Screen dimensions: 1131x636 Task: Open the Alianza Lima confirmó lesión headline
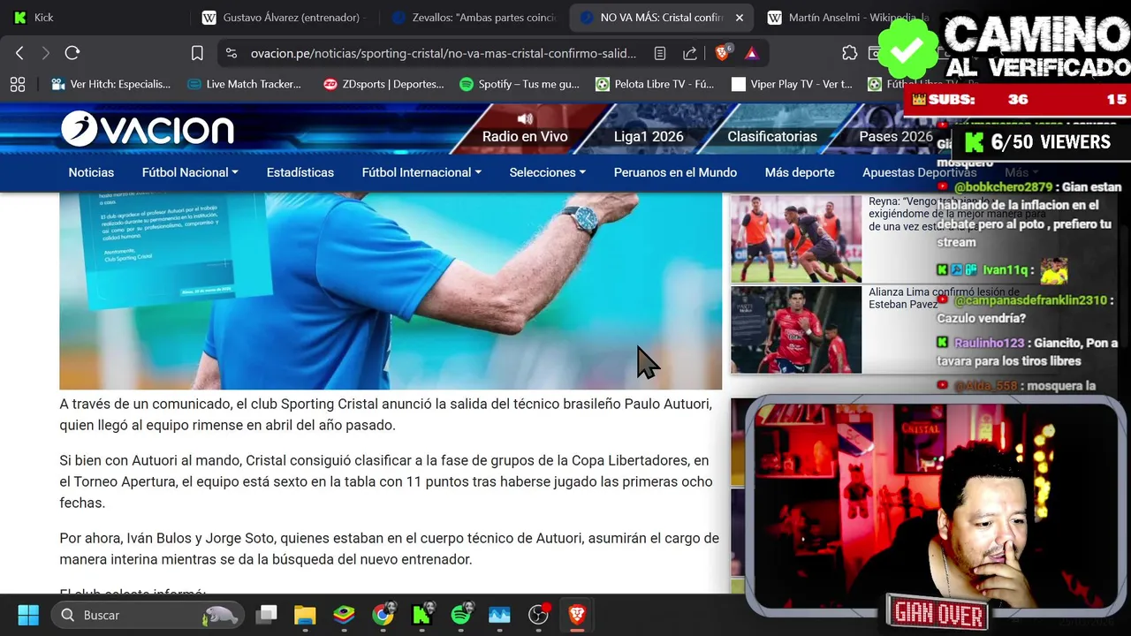(x=944, y=298)
